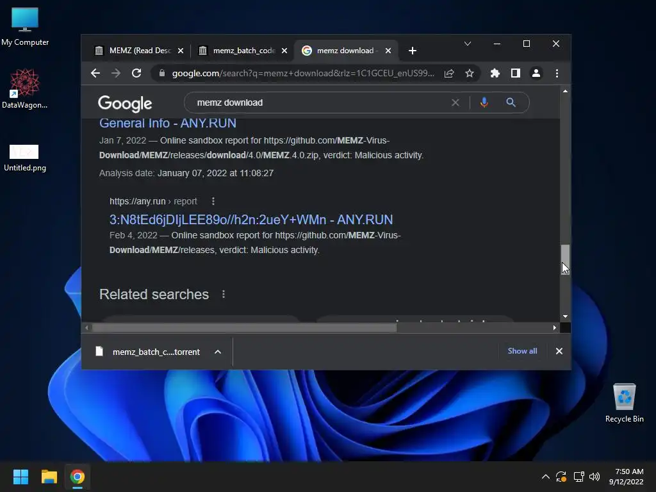Open the volume tray icon
Viewport: 656px width, 492px height.
point(594,477)
